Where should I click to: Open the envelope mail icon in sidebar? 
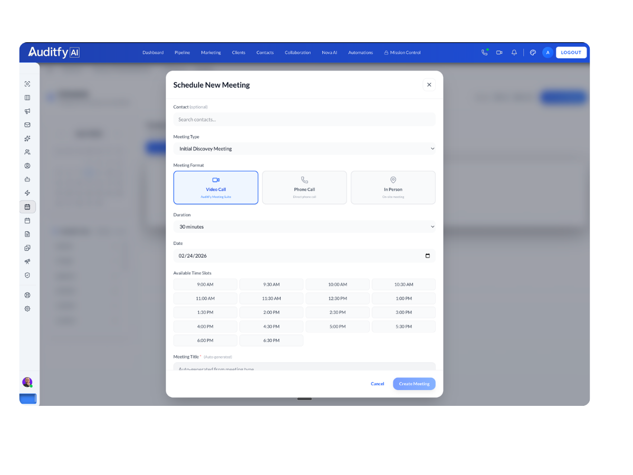[27, 125]
